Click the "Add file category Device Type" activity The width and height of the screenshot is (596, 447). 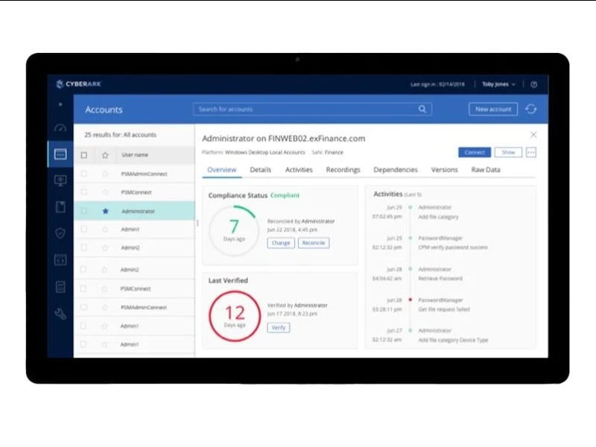[x=453, y=340]
